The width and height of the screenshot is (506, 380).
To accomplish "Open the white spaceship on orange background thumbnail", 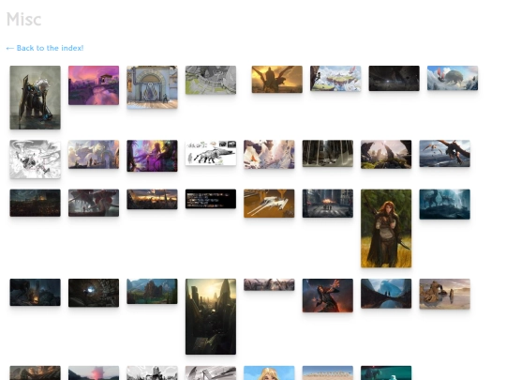I will 269,204.
